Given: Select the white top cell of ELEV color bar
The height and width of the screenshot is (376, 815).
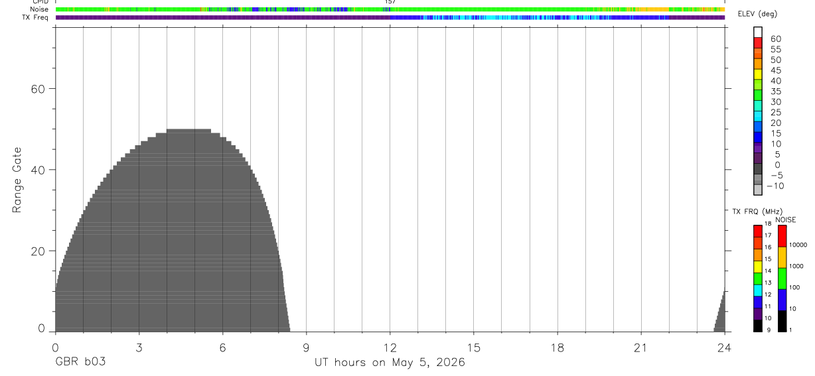Looking at the screenshot, I should click(758, 32).
